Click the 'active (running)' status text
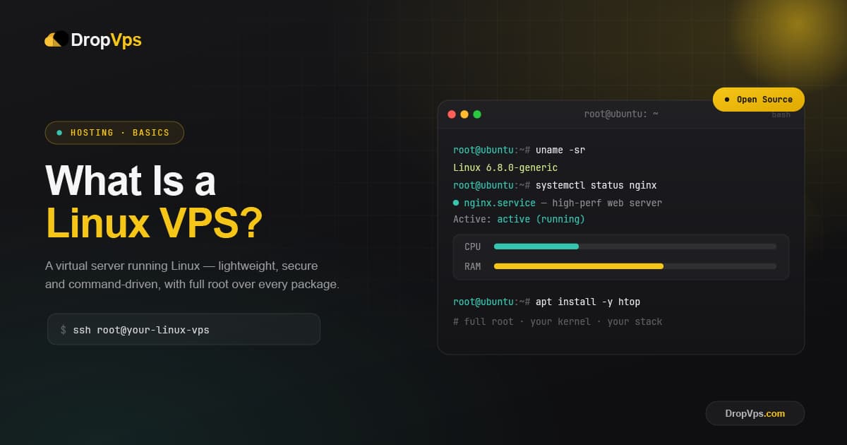Screen dimensions: 847x445 click(x=541, y=219)
